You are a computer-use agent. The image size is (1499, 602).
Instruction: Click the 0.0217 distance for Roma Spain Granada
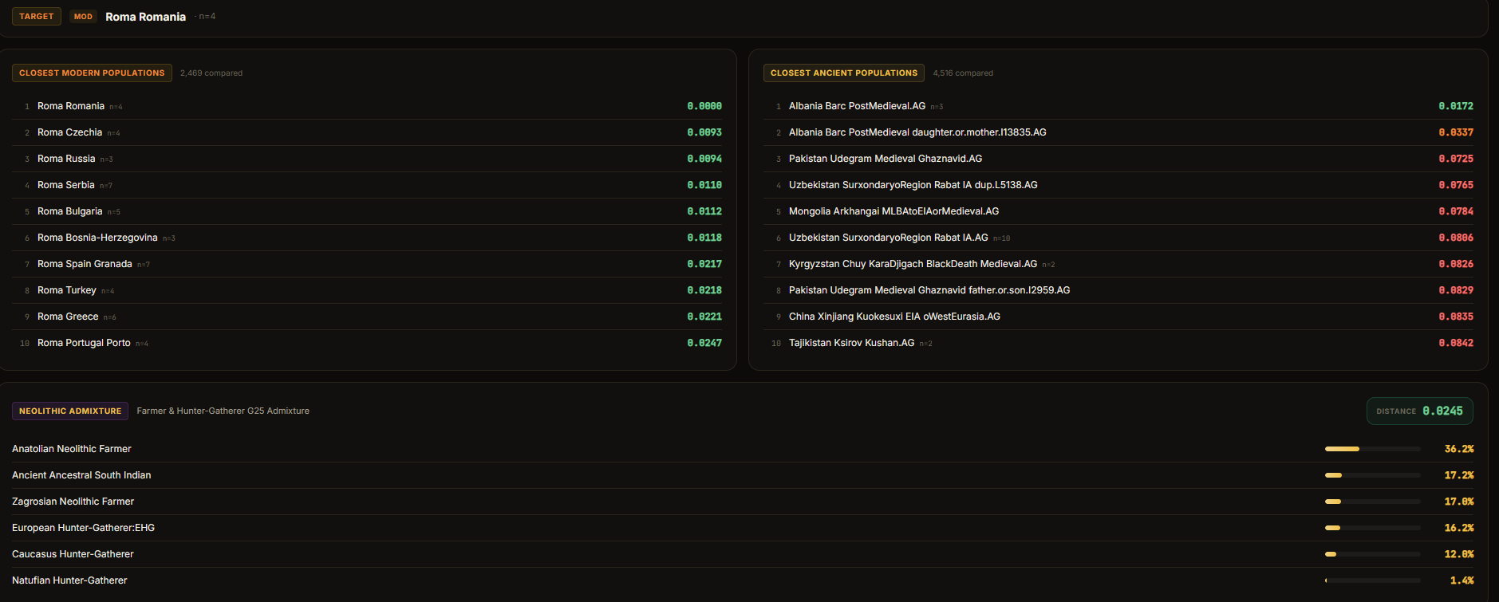704,264
